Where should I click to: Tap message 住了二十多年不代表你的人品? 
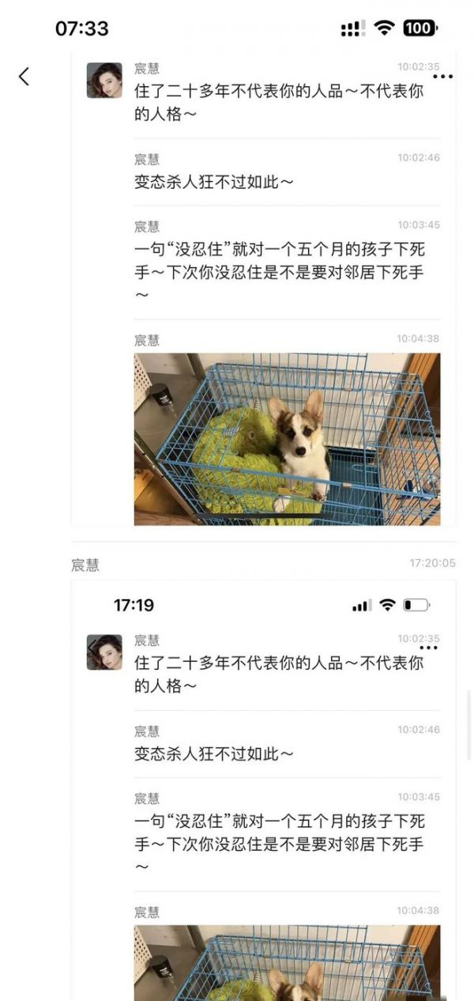[280, 102]
